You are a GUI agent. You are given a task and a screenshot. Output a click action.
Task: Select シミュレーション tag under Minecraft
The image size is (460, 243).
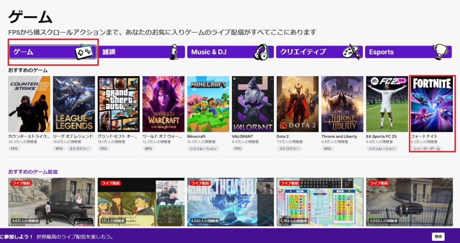click(x=203, y=149)
